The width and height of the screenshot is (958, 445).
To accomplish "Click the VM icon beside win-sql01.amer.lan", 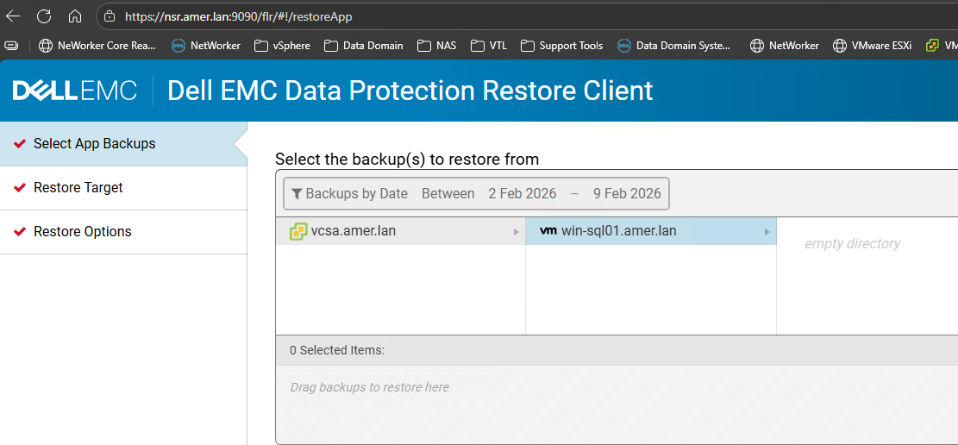I will tap(548, 231).
